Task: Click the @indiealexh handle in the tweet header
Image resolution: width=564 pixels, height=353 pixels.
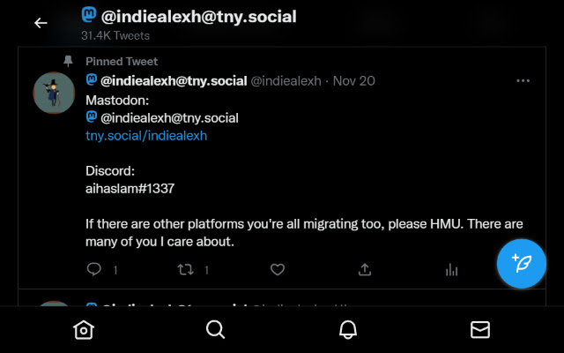Action: pyautogui.click(x=287, y=80)
